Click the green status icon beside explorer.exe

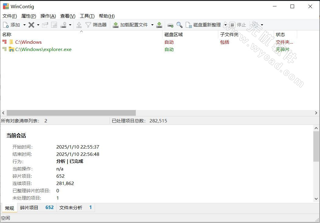[x=4, y=49]
